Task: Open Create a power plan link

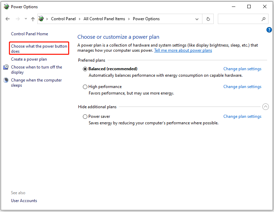Action: point(29,59)
